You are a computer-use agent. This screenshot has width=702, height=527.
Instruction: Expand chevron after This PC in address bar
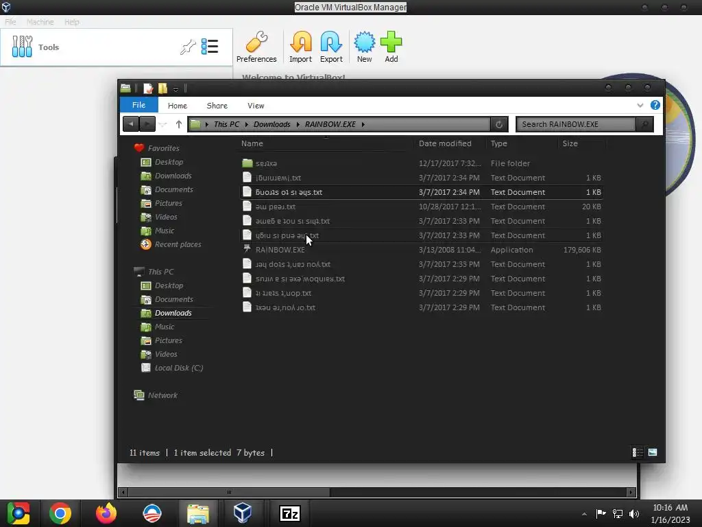246,124
